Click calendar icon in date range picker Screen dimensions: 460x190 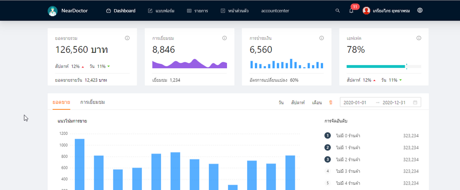pyautogui.click(x=415, y=103)
